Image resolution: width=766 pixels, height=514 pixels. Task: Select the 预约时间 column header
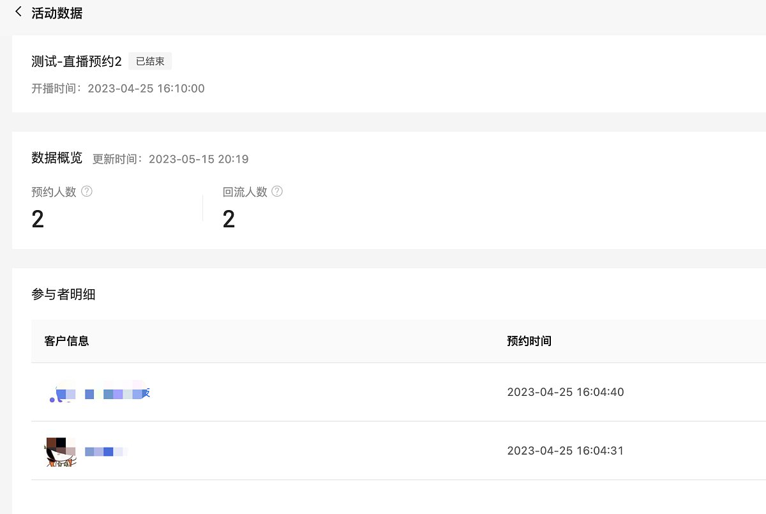tap(529, 341)
